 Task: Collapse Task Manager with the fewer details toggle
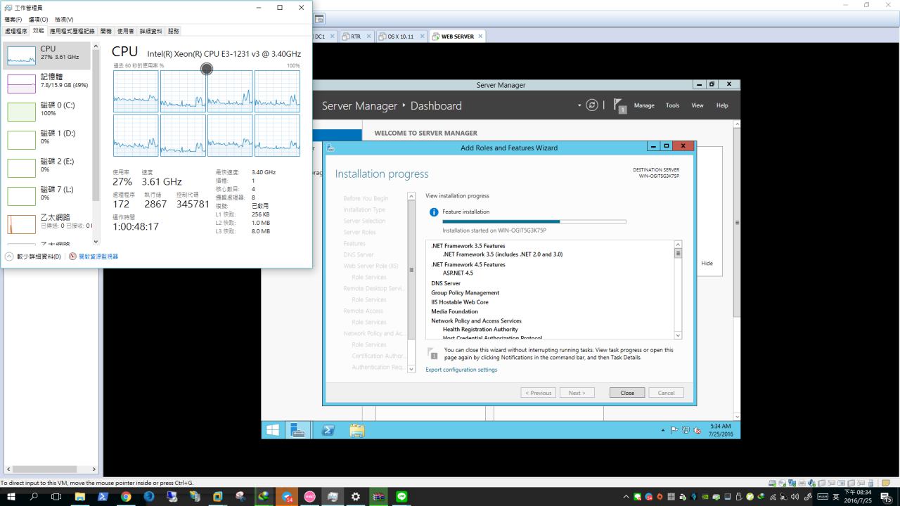tap(34, 257)
